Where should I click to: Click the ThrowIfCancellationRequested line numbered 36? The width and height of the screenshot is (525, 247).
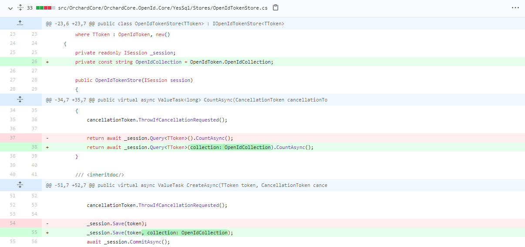click(x=157, y=120)
